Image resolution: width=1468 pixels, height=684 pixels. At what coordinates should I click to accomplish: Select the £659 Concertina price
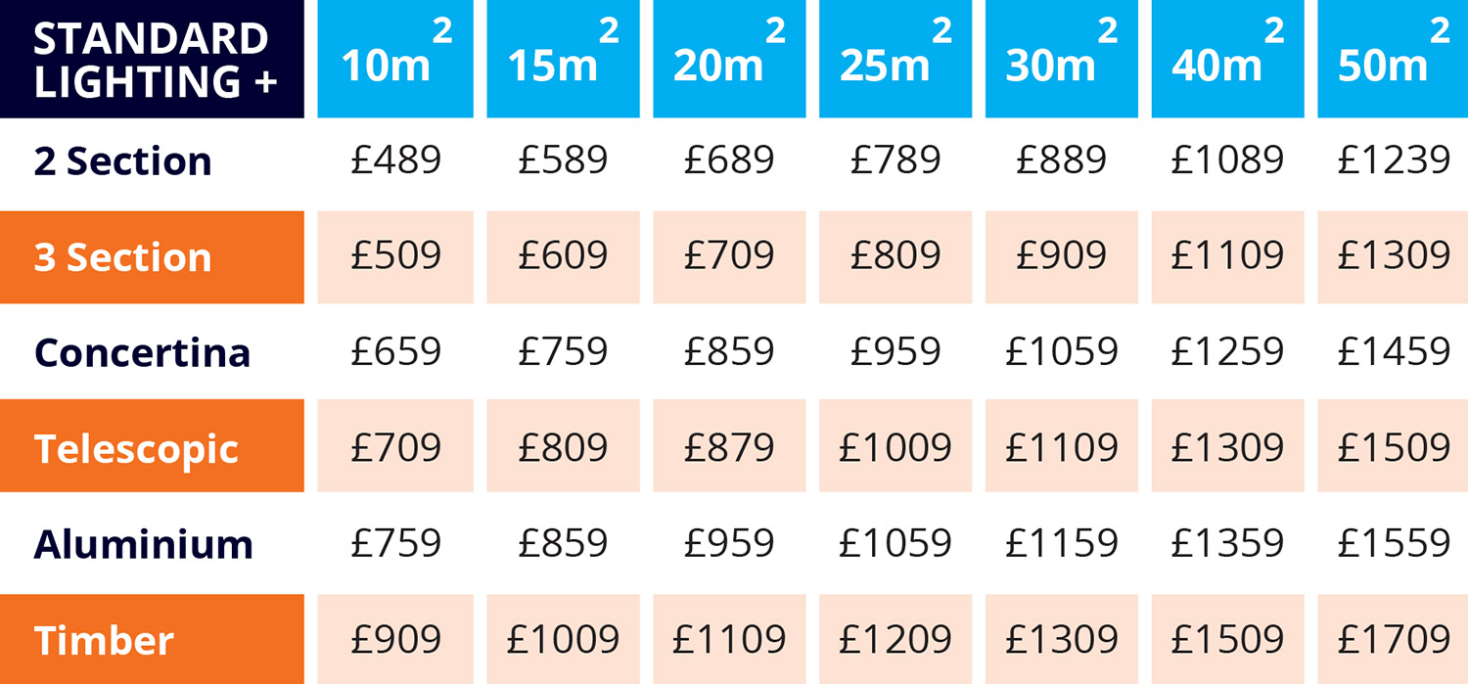click(395, 351)
